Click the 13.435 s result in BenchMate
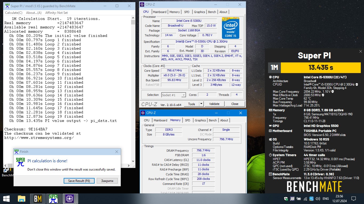Image resolution: width=364 pixels, height=204 pixels. tap(321, 67)
